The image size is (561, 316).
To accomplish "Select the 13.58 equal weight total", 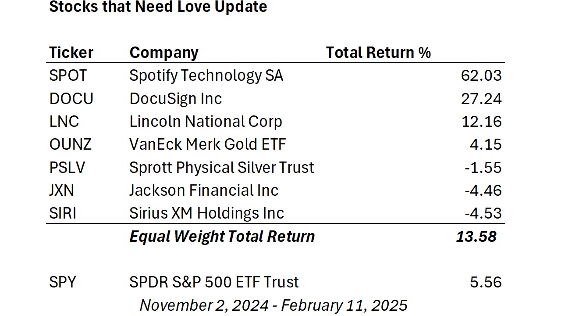I will tap(476, 237).
